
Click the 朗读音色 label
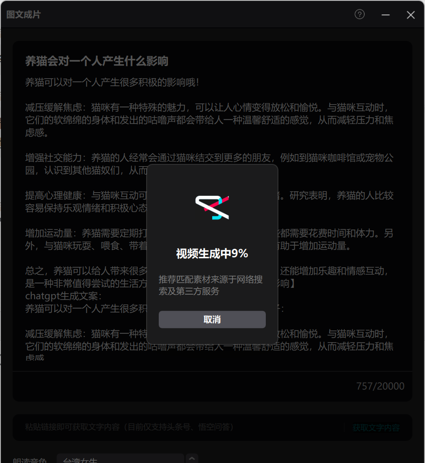(30, 460)
